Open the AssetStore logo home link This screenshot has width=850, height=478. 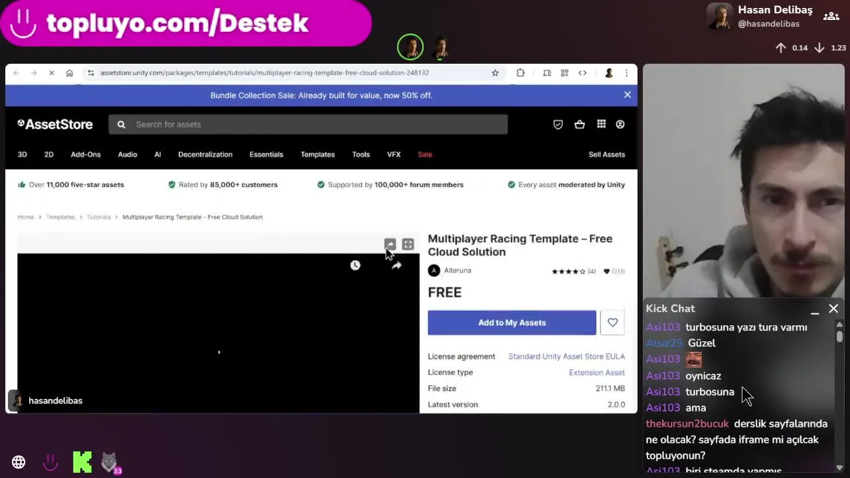point(55,124)
